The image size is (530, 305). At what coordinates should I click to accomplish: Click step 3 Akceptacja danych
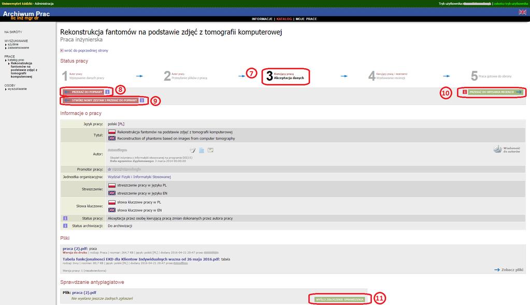pyautogui.click(x=285, y=76)
